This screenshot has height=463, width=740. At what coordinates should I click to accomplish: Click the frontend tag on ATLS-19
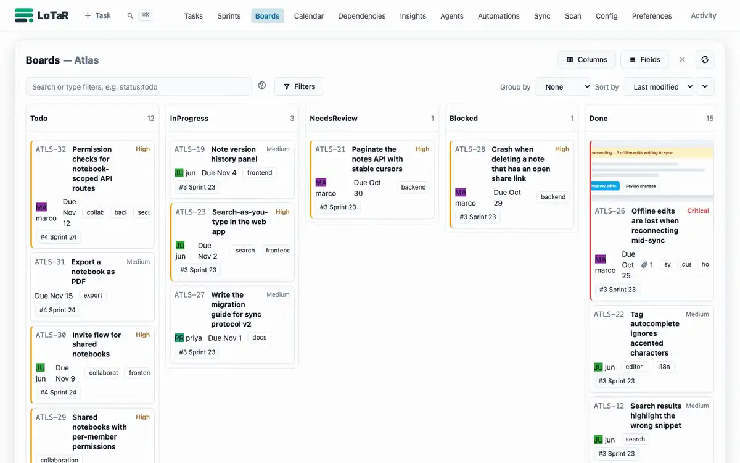click(260, 173)
